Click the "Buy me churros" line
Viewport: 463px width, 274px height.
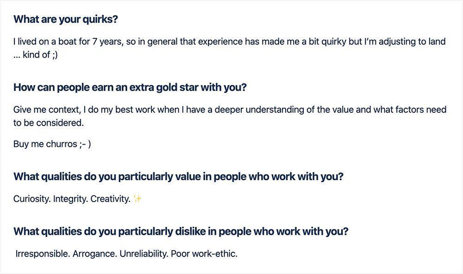tap(52, 144)
